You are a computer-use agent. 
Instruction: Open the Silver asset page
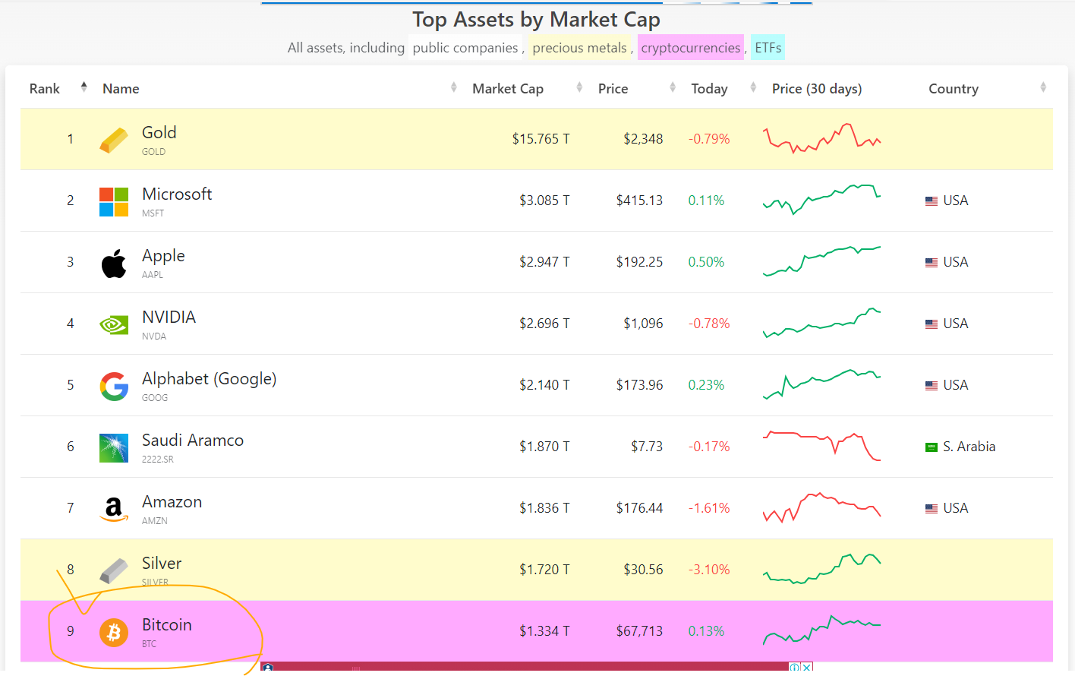click(162, 563)
